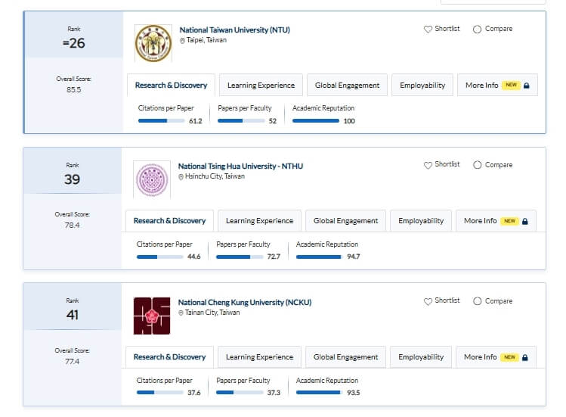Click the Shortlist heart icon for National Cheng Kung University
Viewport: 566px width, 417px height.
[428, 301]
